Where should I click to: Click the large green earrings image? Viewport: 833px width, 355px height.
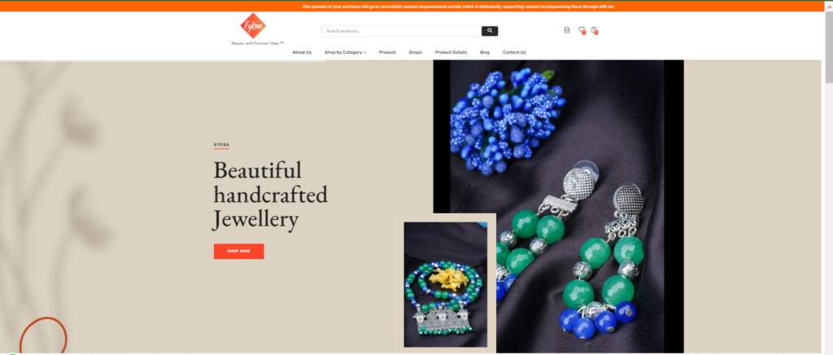[x=558, y=206]
